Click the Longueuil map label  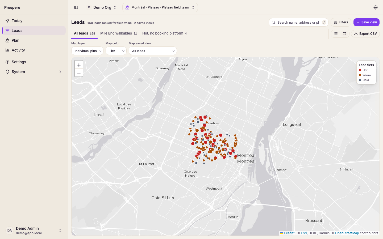click(292, 125)
